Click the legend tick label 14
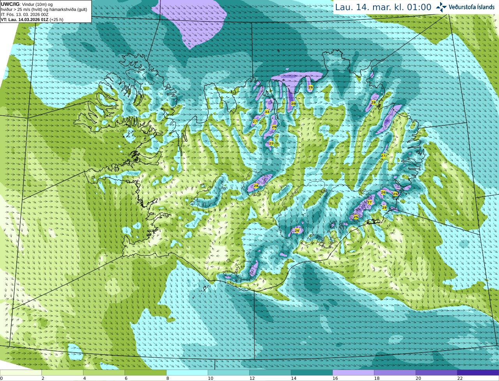This screenshot has height=381, width=499. (294, 378)
